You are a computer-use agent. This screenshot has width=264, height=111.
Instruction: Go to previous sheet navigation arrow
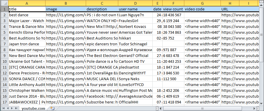point(8,108)
